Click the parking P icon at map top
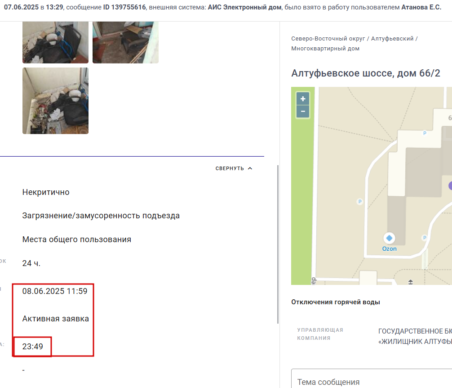The image size is (452, 388). coord(425,133)
